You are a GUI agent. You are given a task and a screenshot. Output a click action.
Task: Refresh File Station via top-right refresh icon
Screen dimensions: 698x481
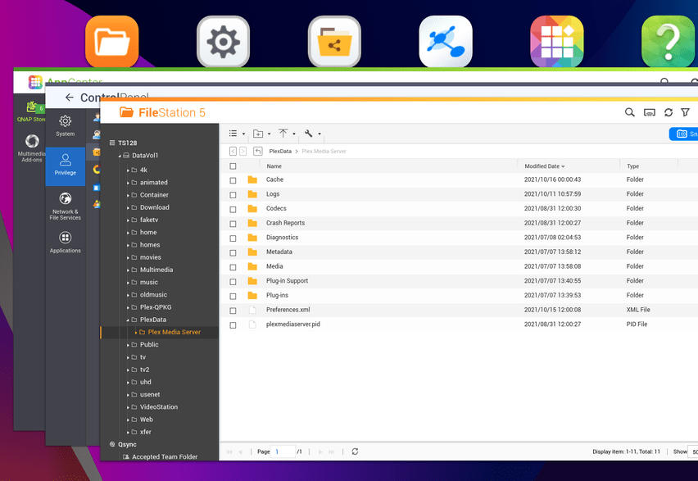click(669, 112)
